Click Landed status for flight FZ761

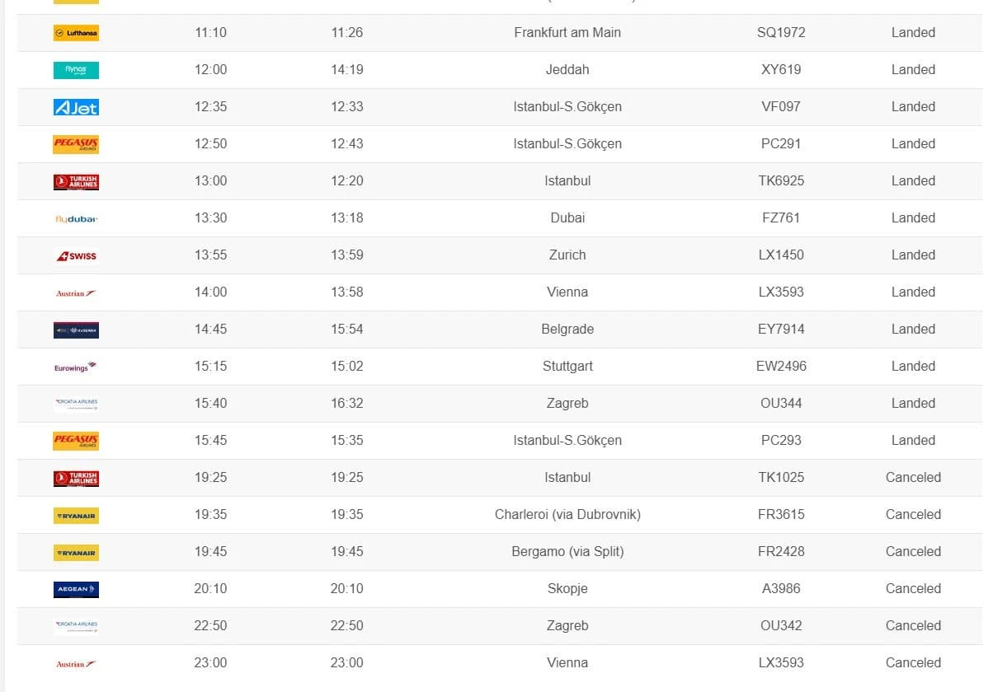click(x=913, y=218)
